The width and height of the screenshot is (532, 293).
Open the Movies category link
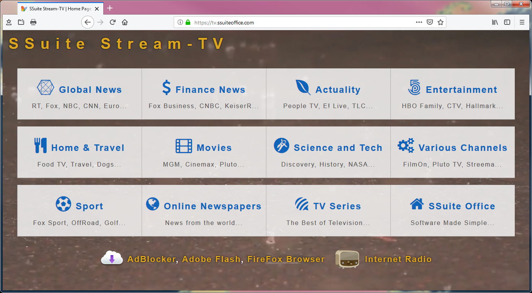click(x=214, y=148)
